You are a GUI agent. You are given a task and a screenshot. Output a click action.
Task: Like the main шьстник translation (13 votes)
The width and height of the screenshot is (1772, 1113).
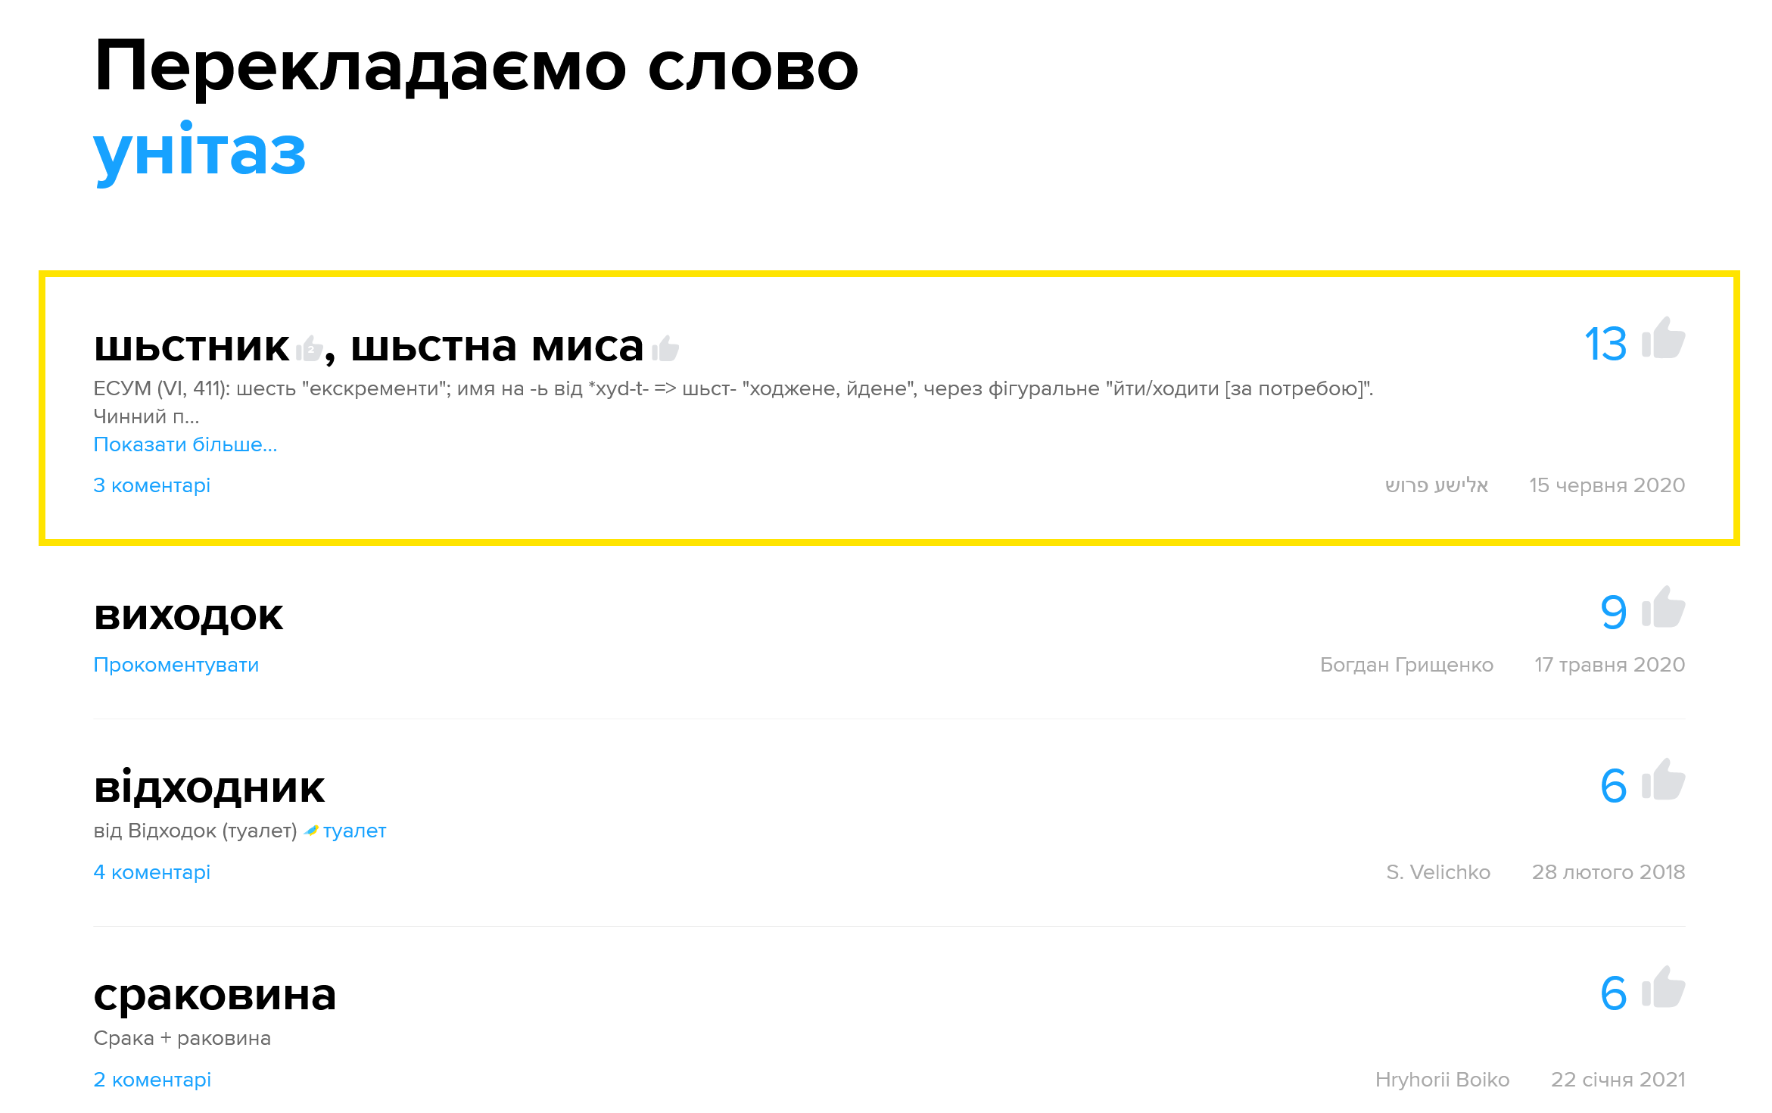click(x=1663, y=339)
